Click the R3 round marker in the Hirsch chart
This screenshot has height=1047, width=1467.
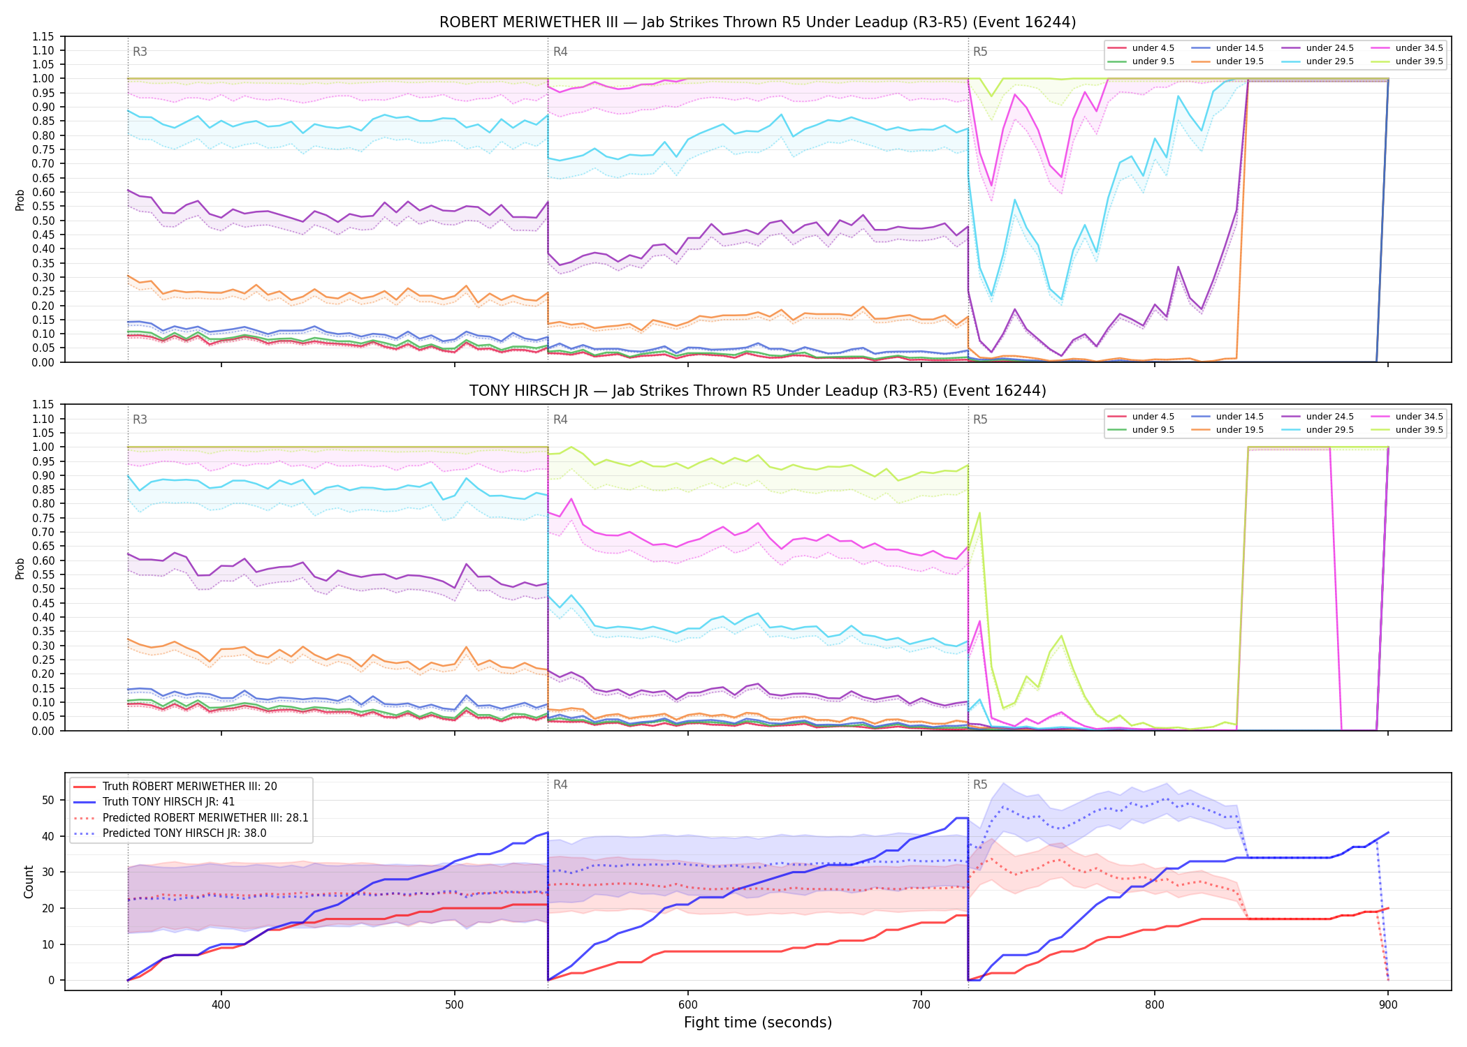[140, 419]
